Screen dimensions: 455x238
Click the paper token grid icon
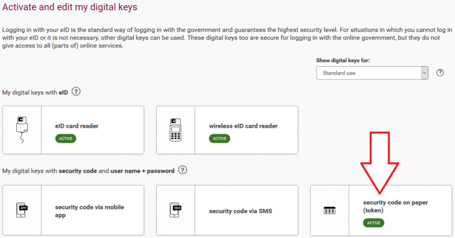[x=330, y=210]
